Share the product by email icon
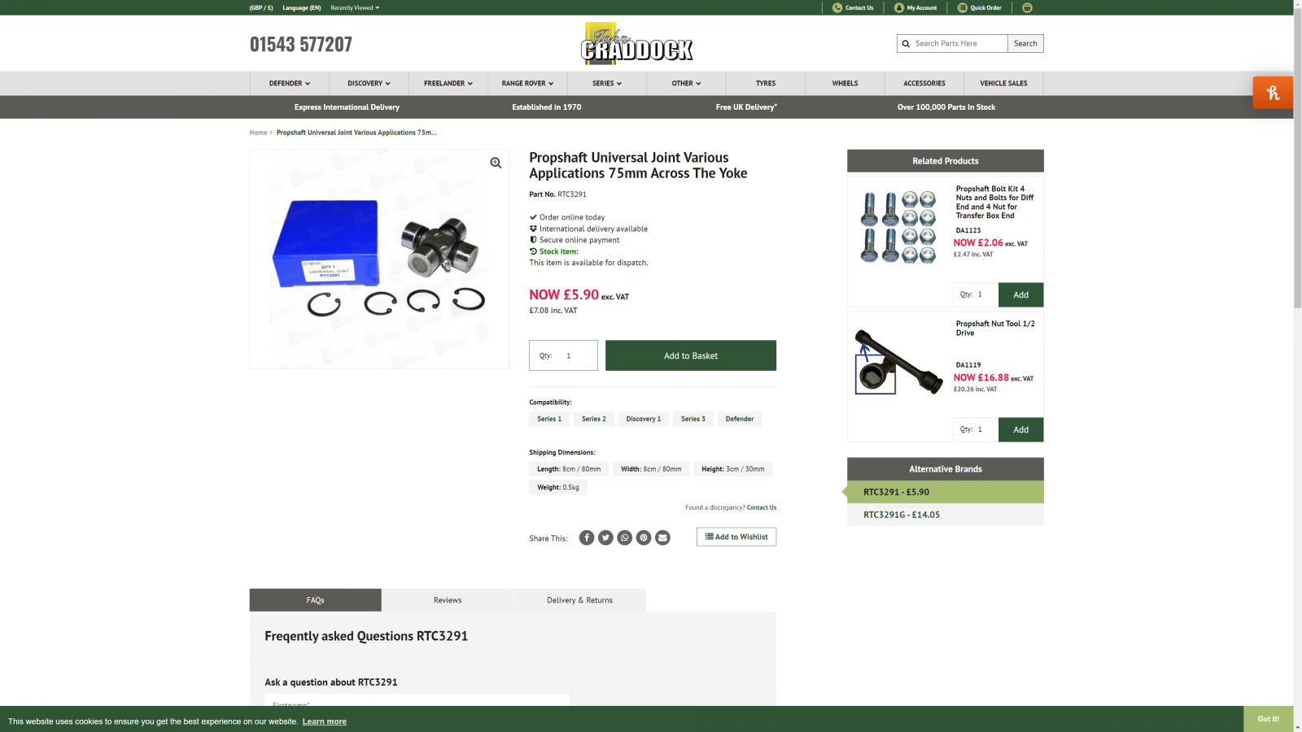1302x732 pixels. tap(663, 538)
